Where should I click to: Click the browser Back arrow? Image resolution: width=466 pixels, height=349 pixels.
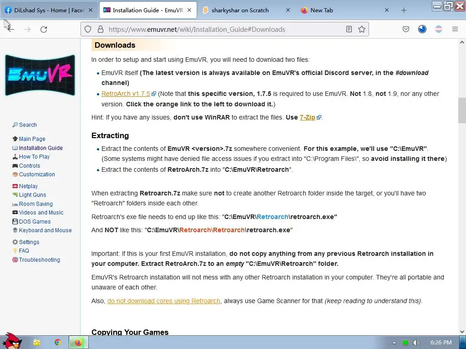coord(11,29)
